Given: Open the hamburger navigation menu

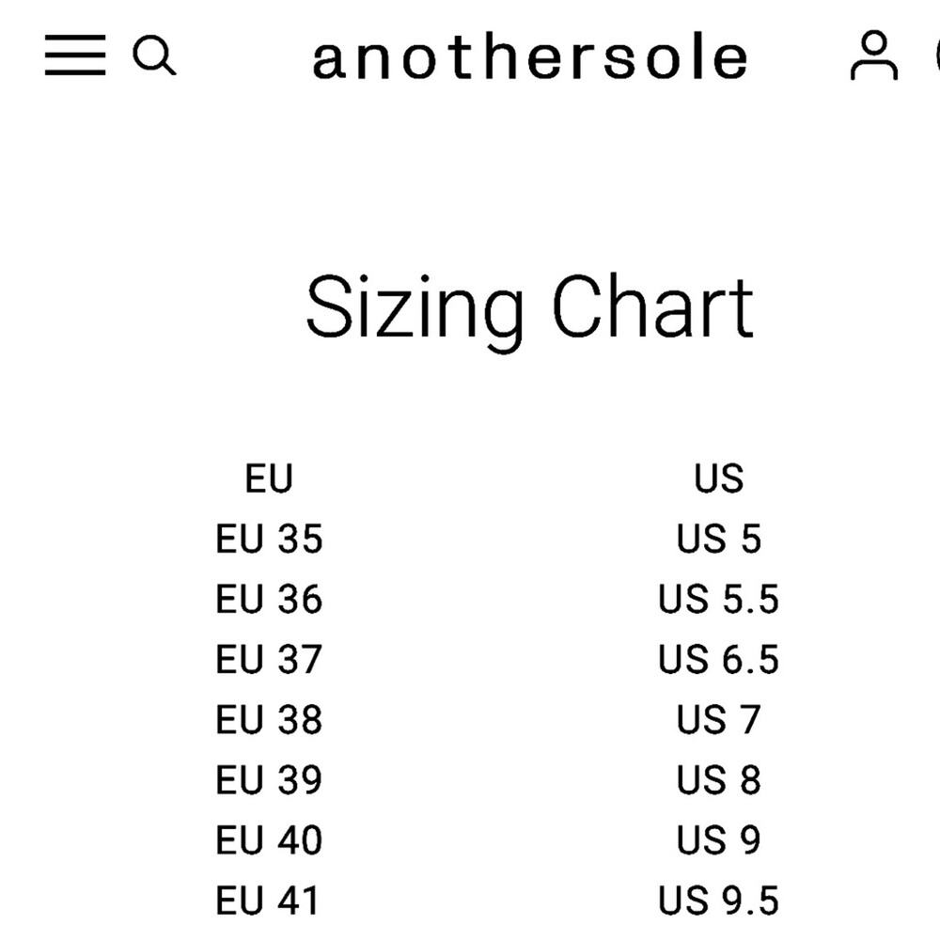Looking at the screenshot, I should coord(75,55).
